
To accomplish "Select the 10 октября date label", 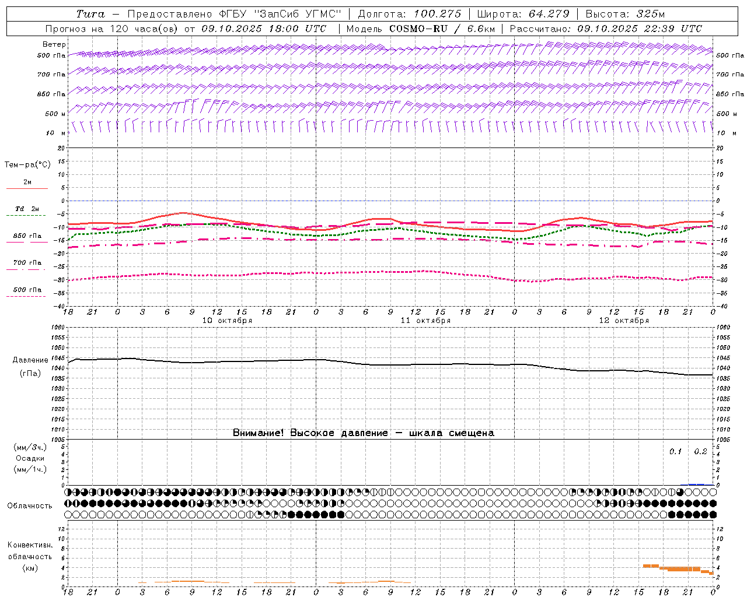I will (x=227, y=321).
